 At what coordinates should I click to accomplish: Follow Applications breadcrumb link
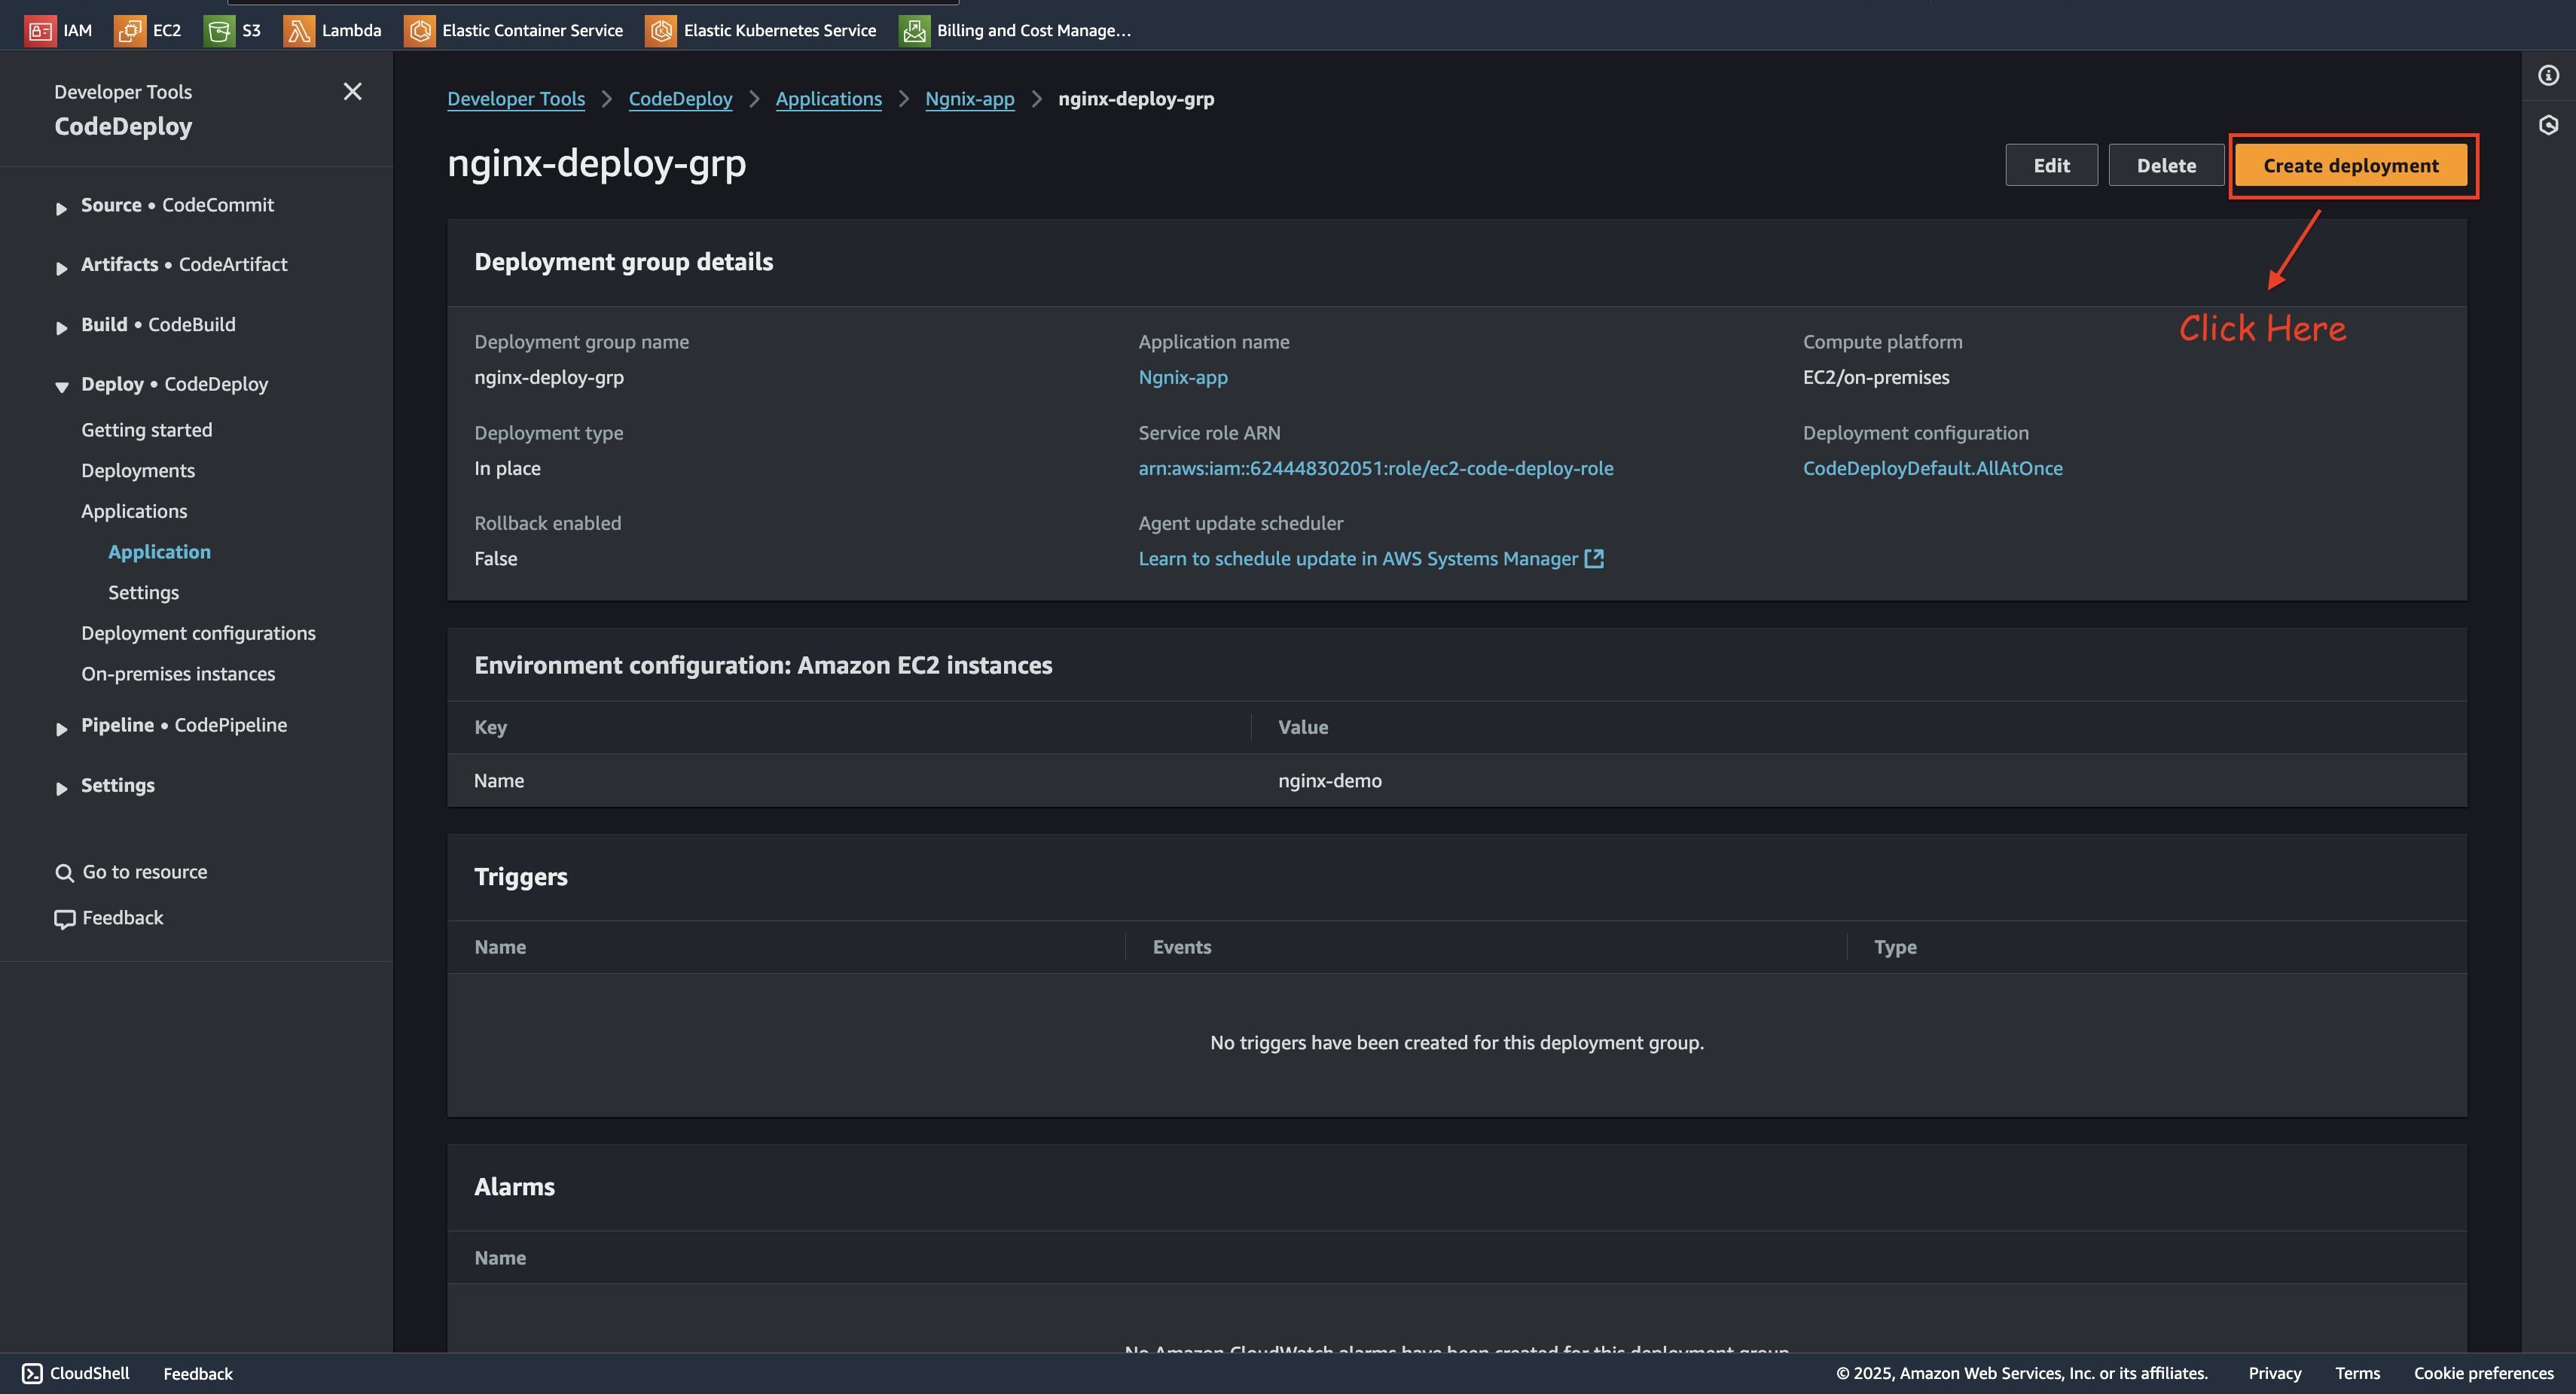[x=828, y=99]
